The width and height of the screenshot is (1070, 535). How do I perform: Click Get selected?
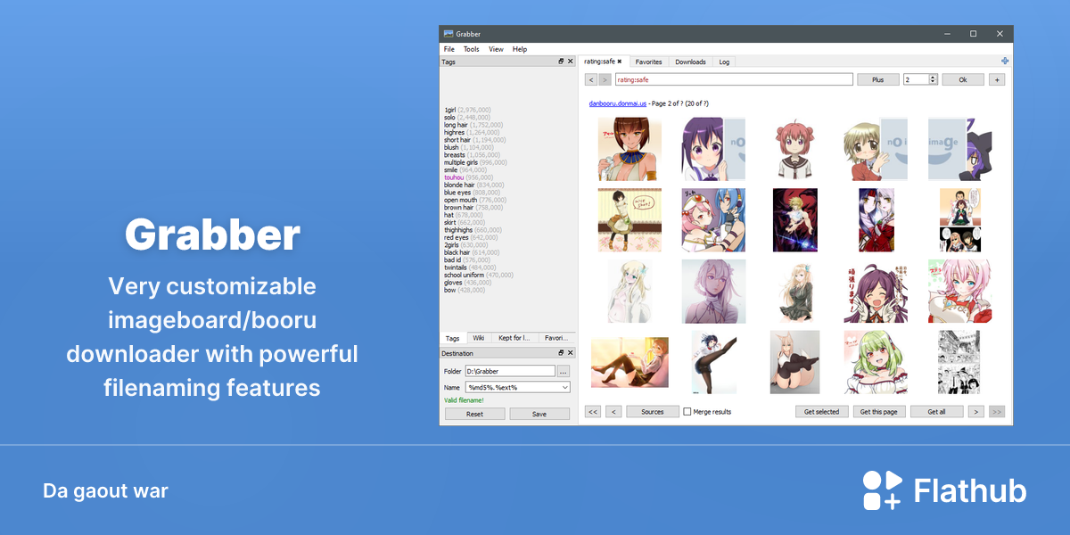tap(821, 412)
